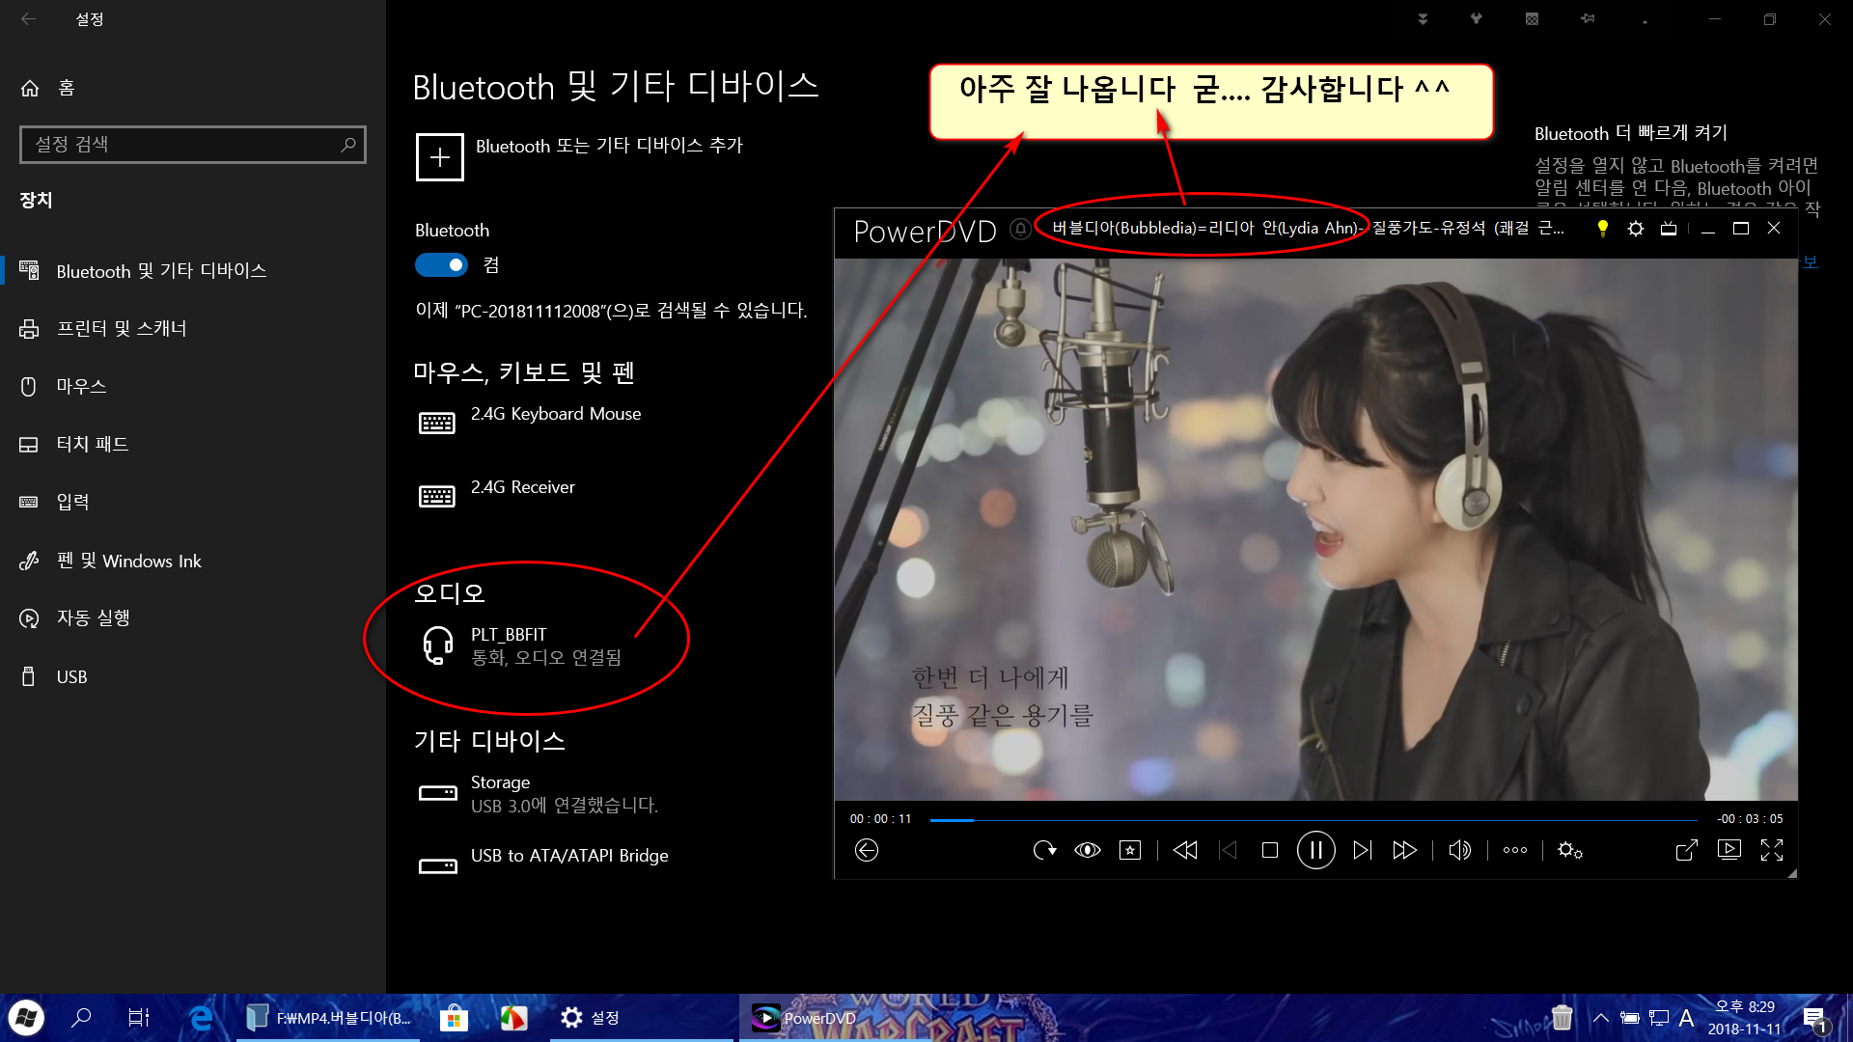Click the repeat mode icon in PowerDVD
The image size is (1853, 1042).
(1044, 850)
